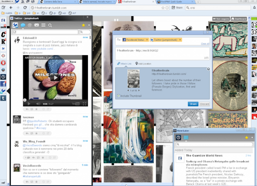This screenshot has height=186, width=257.
Task: Click the compose status icon left of back arrow
Action: tap(3, 7)
